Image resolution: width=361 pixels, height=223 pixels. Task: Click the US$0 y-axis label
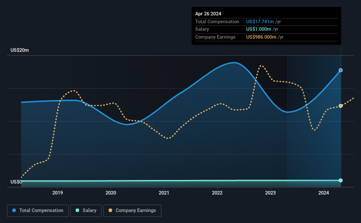16,182
